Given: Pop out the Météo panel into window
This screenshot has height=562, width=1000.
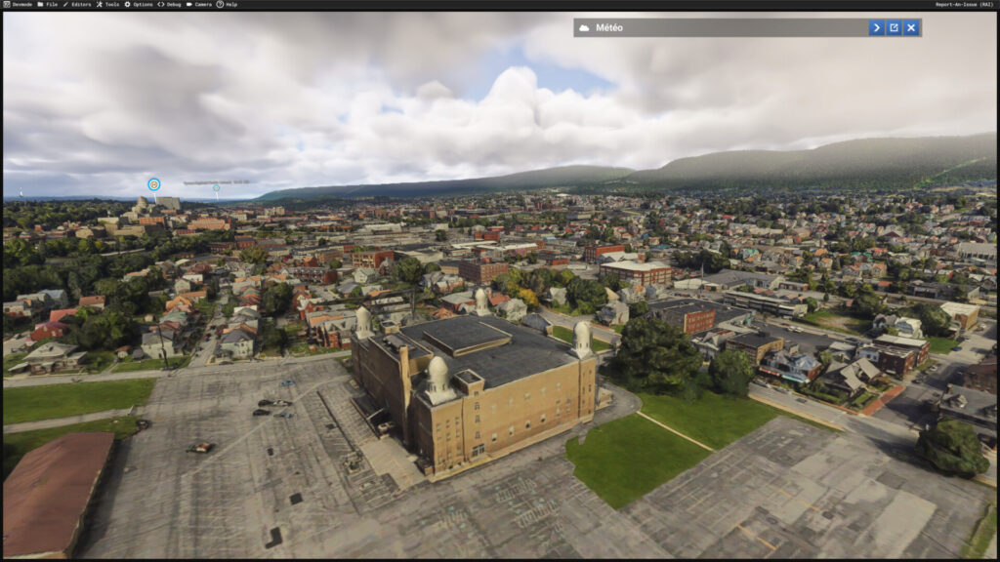Looking at the screenshot, I should (x=894, y=27).
